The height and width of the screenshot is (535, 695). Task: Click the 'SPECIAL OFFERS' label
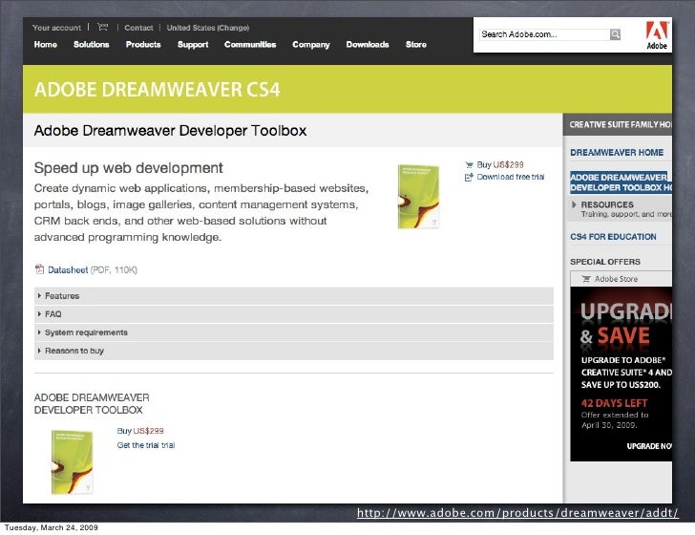click(605, 262)
